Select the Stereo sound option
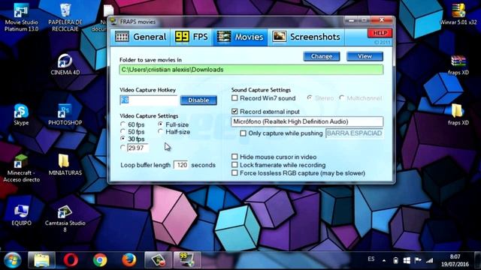The height and width of the screenshot is (270, 481). [321, 98]
